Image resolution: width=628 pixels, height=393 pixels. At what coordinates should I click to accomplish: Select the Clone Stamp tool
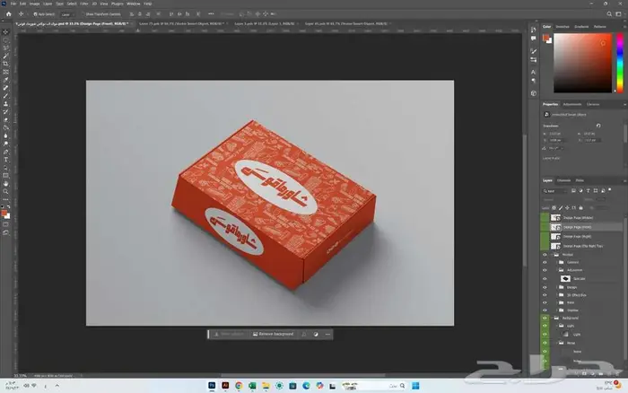(5, 104)
